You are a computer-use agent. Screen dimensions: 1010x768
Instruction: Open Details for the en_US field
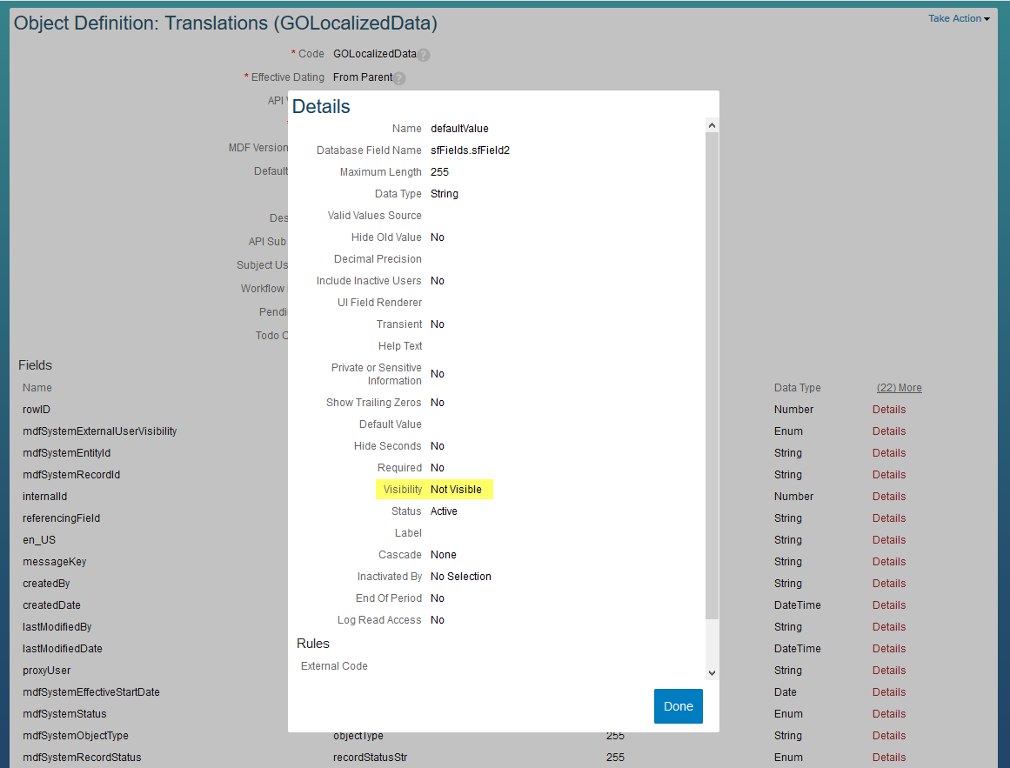[x=889, y=540]
